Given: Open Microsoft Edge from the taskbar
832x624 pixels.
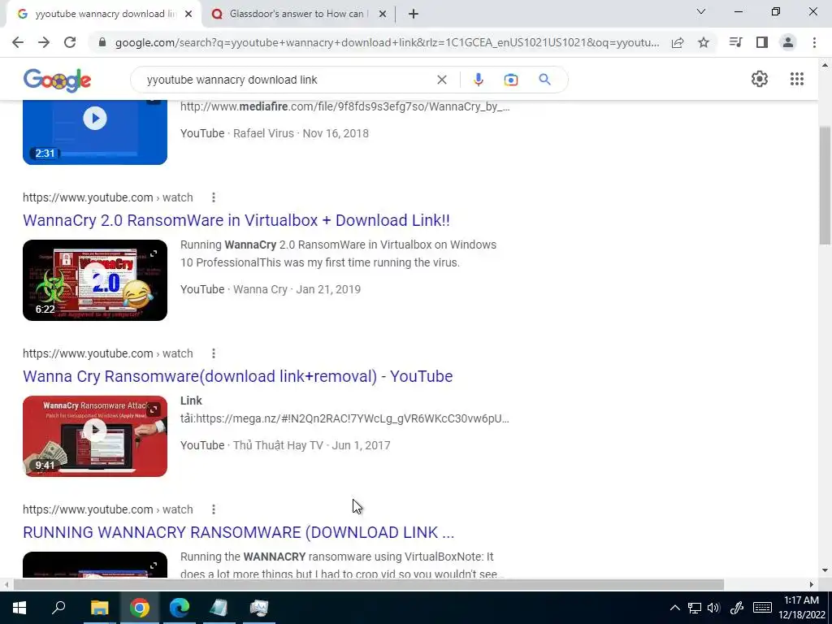Looking at the screenshot, I should (180, 608).
